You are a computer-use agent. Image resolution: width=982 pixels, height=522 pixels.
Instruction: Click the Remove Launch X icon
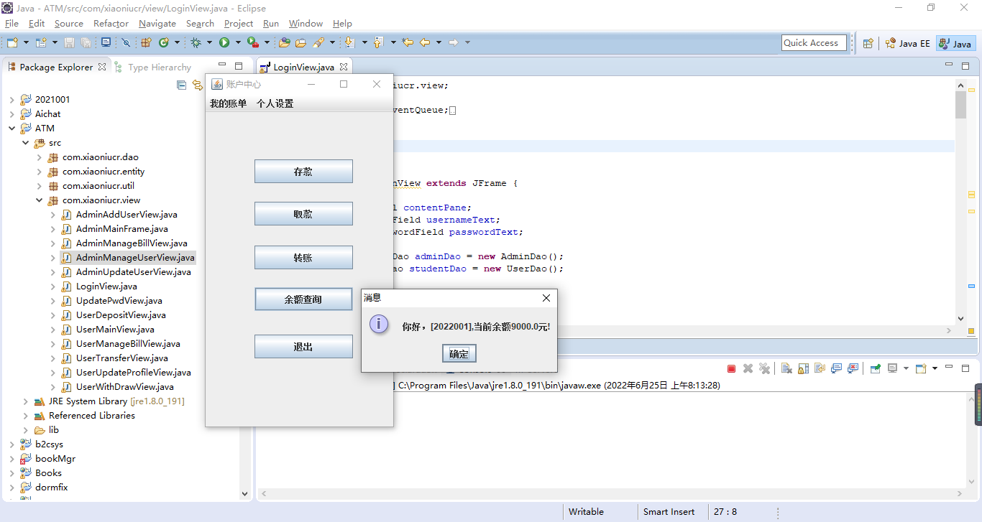748,368
